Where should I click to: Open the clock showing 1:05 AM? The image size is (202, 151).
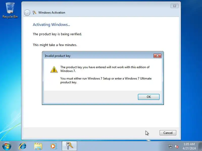click(189, 146)
